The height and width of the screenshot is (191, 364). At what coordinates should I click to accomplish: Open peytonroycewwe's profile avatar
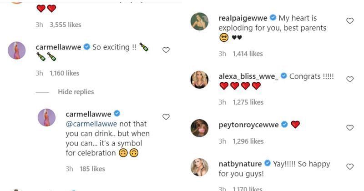point(199,128)
